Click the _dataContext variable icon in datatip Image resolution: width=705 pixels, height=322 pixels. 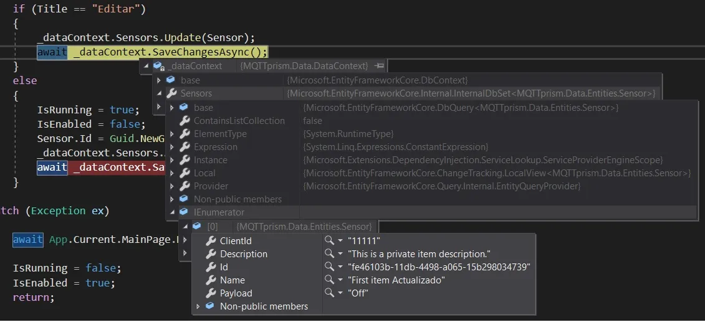(158, 66)
